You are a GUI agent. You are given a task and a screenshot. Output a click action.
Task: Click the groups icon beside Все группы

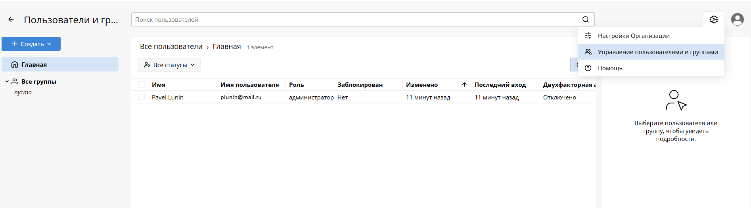(x=15, y=81)
